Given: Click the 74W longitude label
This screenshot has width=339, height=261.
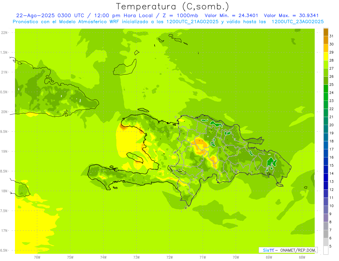Looking at the screenshot, I should pyautogui.click(x=103, y=257).
